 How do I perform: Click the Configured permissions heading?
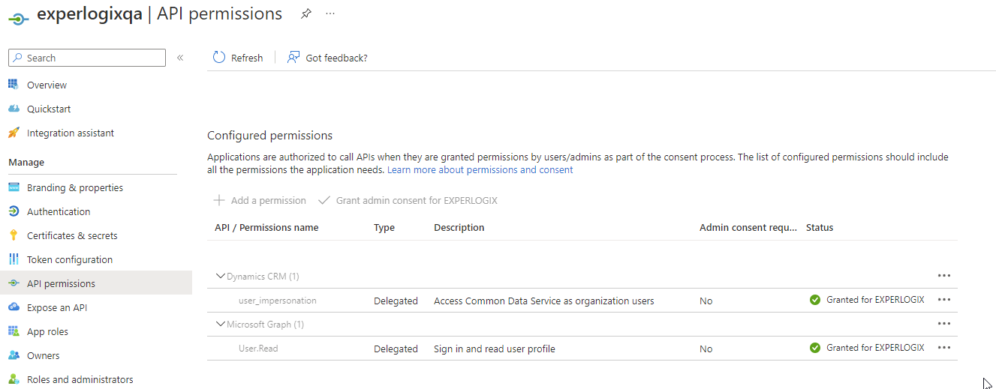[x=269, y=136]
